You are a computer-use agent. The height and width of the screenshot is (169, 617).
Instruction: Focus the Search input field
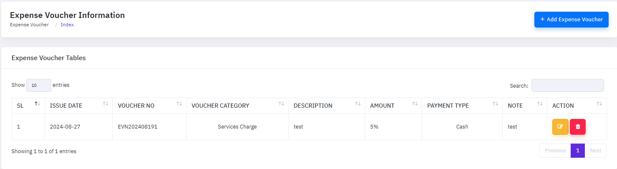pyautogui.click(x=567, y=85)
